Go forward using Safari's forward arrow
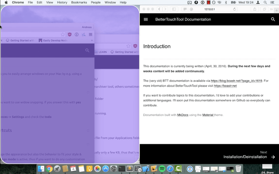279x174 pixels. [165, 9]
